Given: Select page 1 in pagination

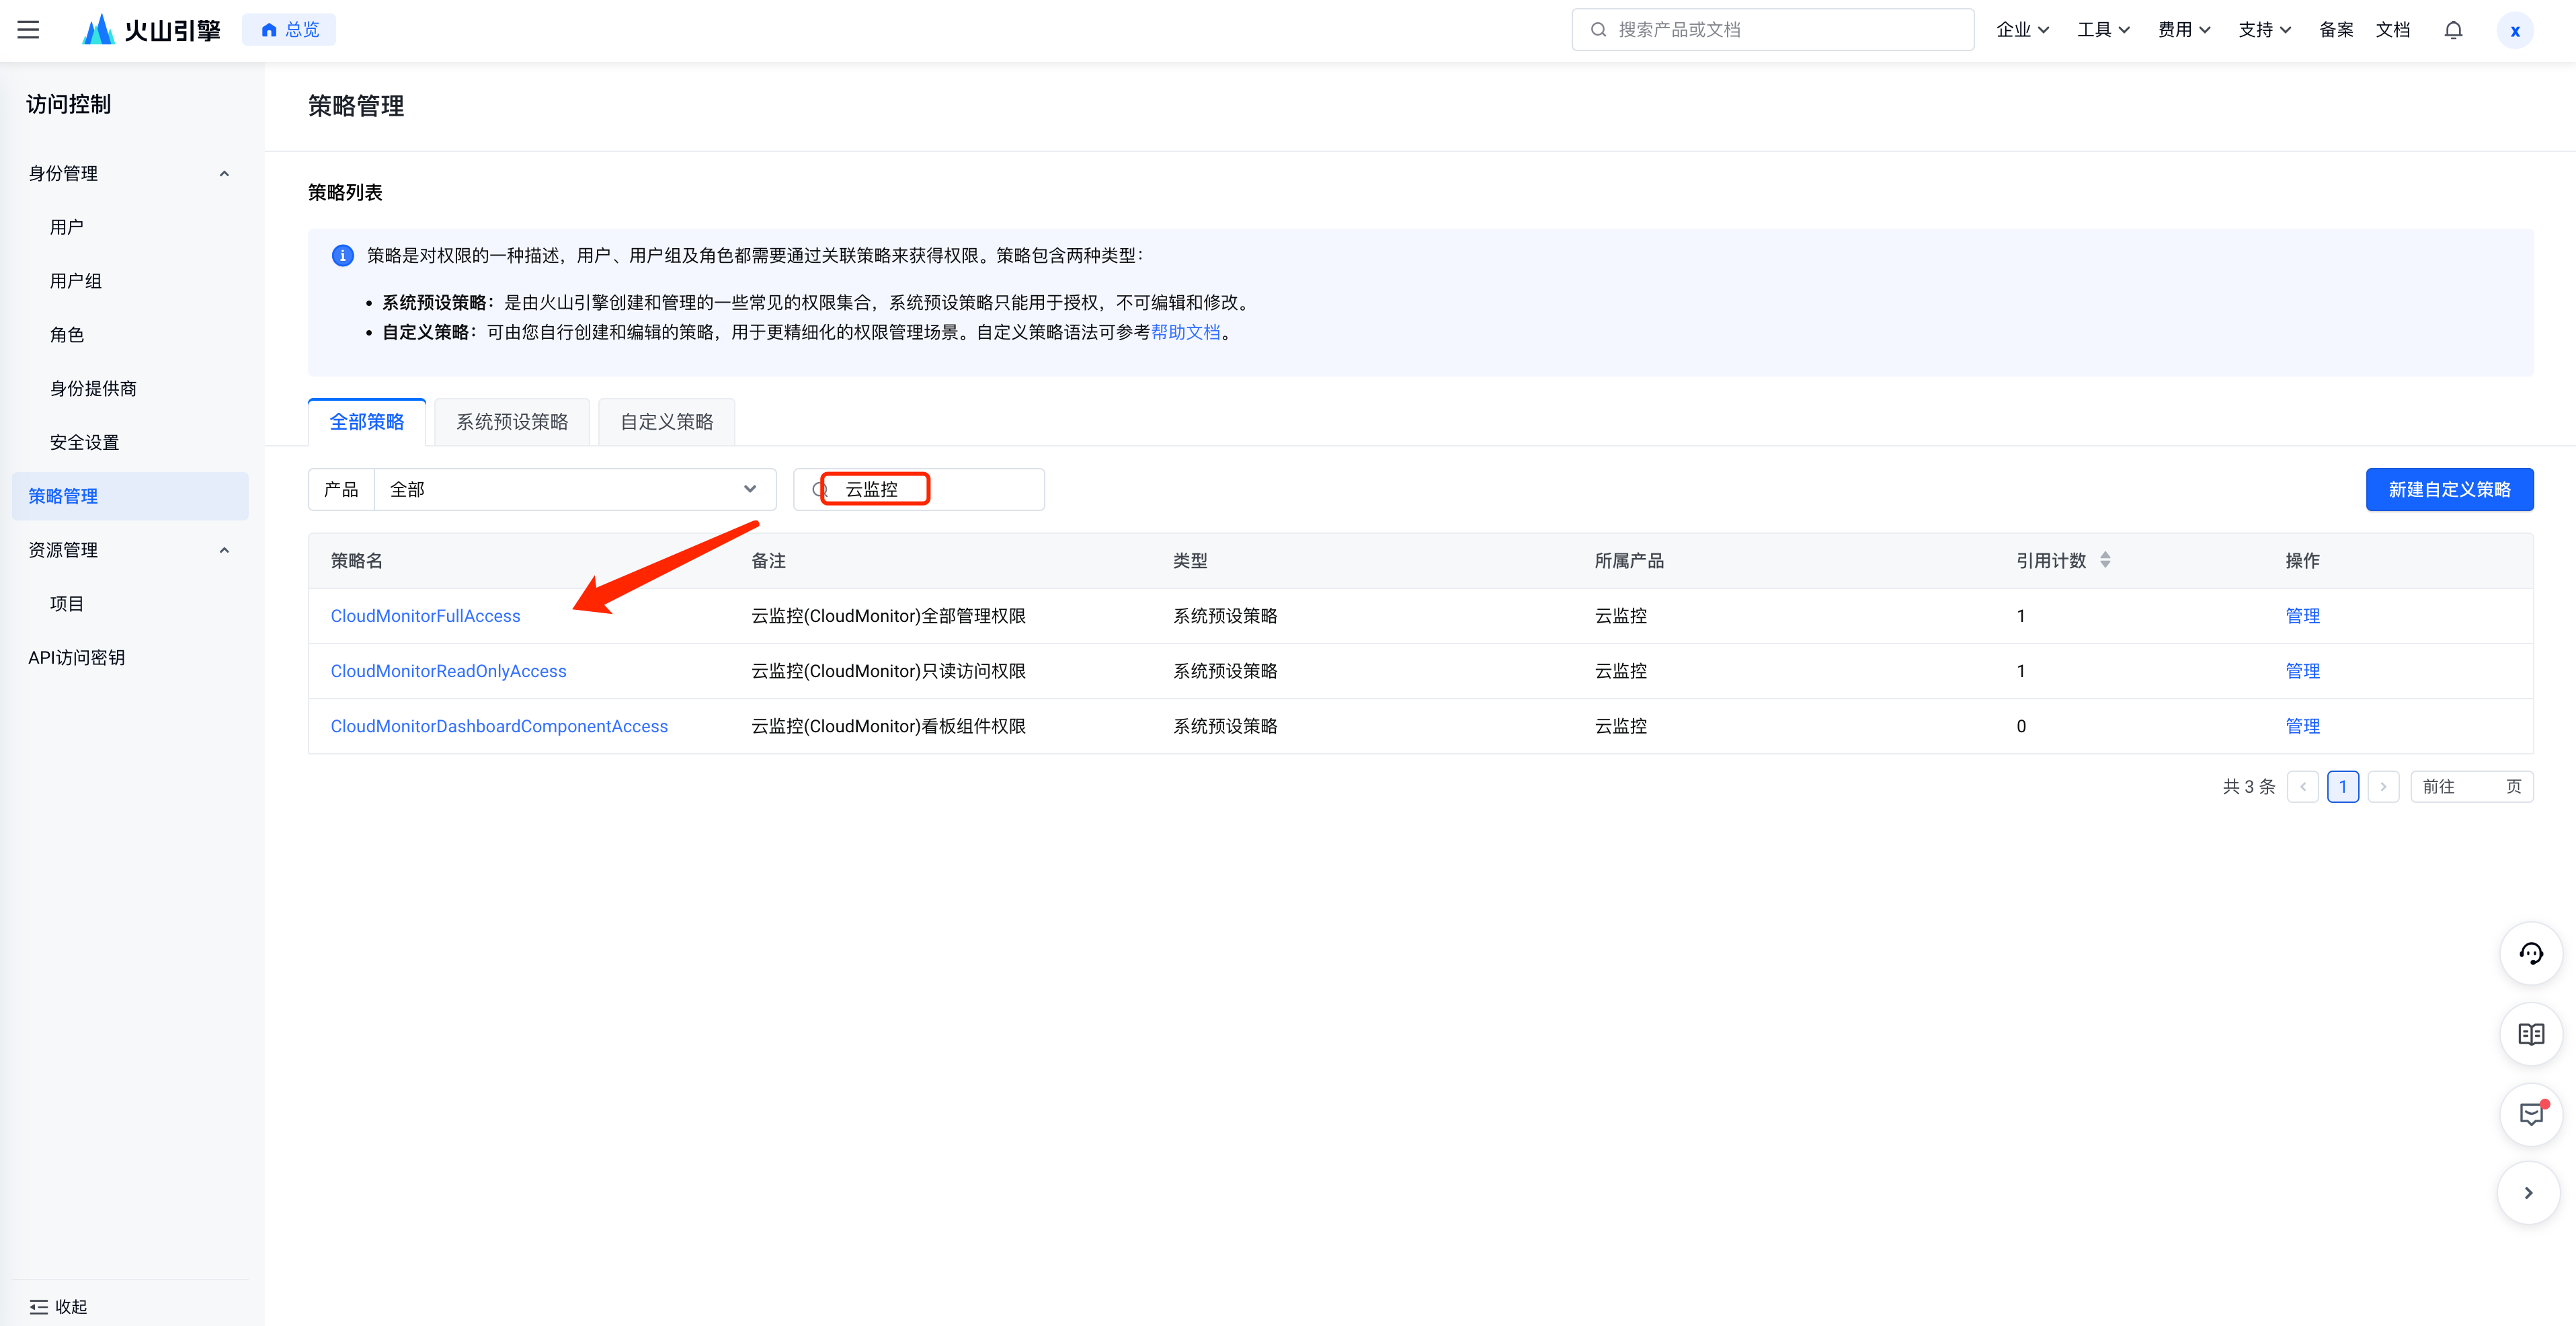Looking at the screenshot, I should point(2343,787).
